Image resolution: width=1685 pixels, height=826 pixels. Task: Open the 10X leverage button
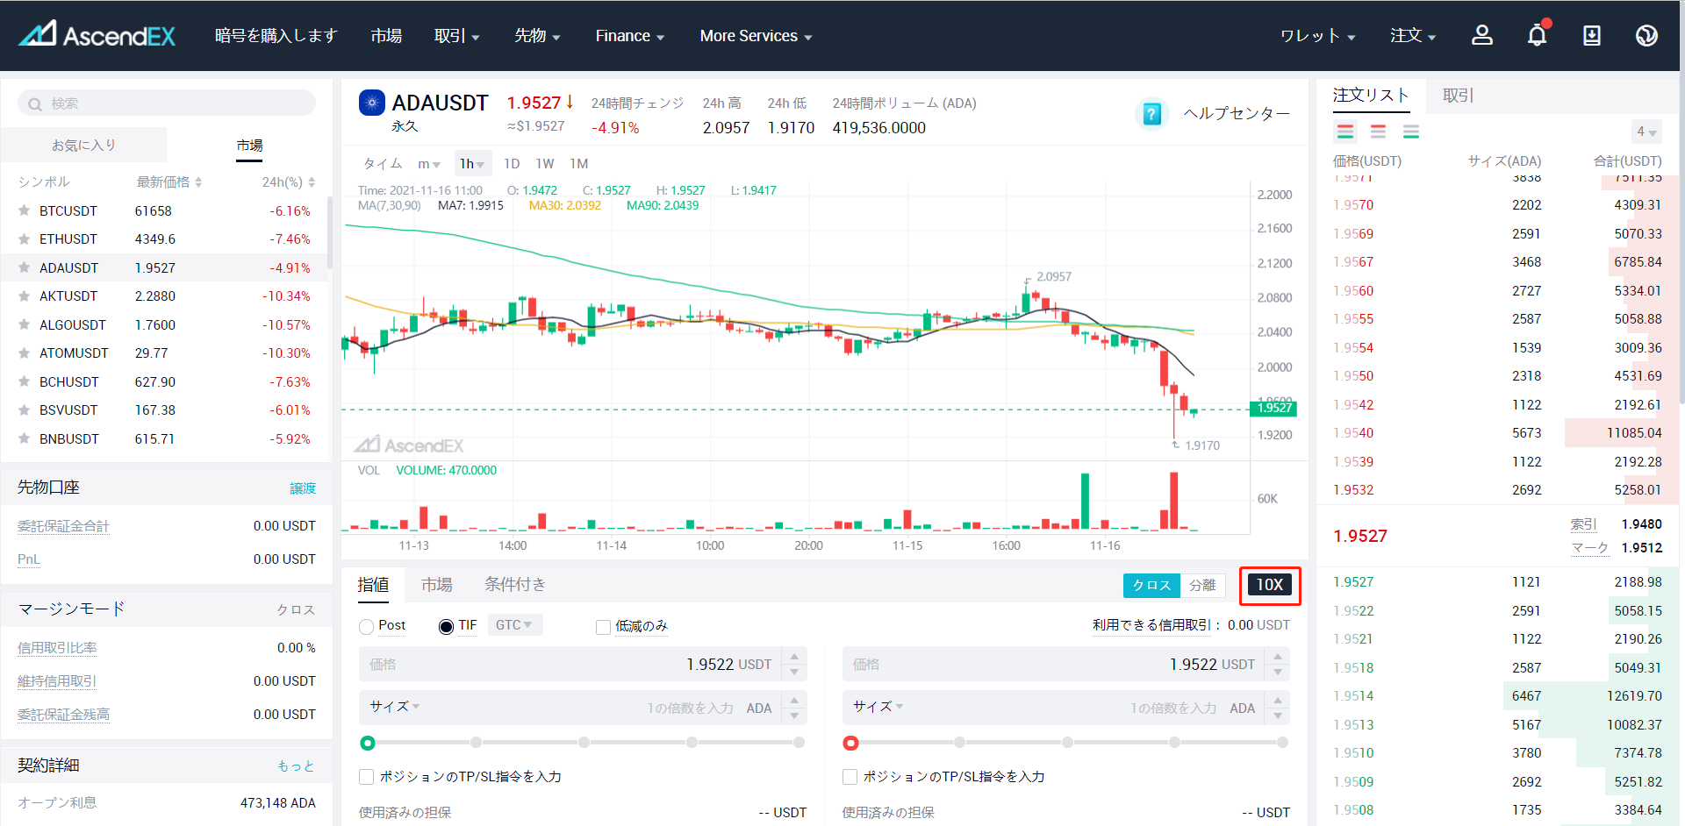point(1269,585)
